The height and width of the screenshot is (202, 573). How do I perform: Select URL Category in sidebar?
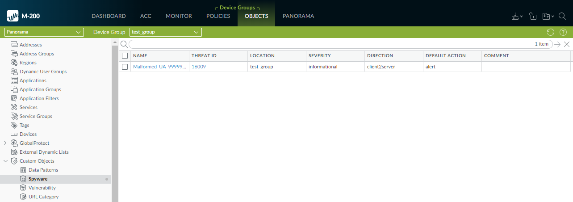(43, 197)
